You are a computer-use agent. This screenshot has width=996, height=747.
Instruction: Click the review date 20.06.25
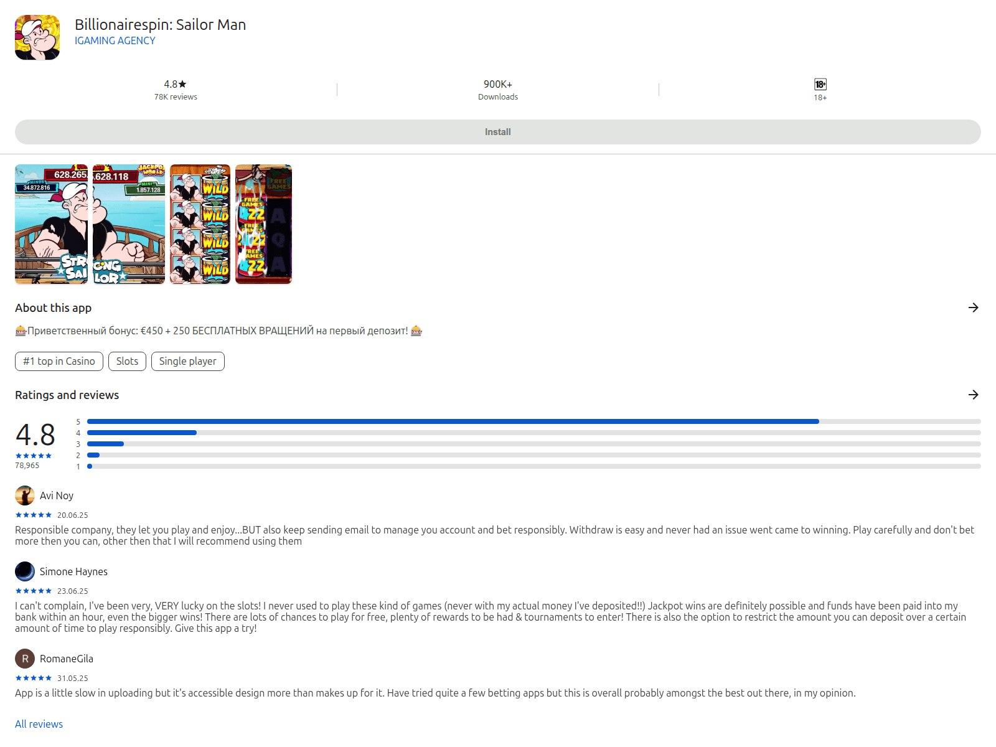tap(73, 515)
